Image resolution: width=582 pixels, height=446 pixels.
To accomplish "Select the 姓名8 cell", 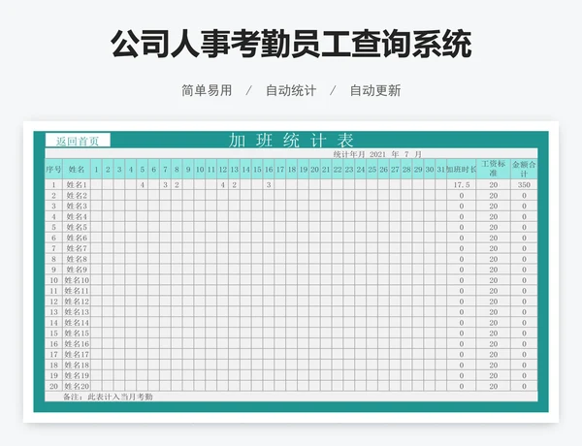I will tap(77, 259).
